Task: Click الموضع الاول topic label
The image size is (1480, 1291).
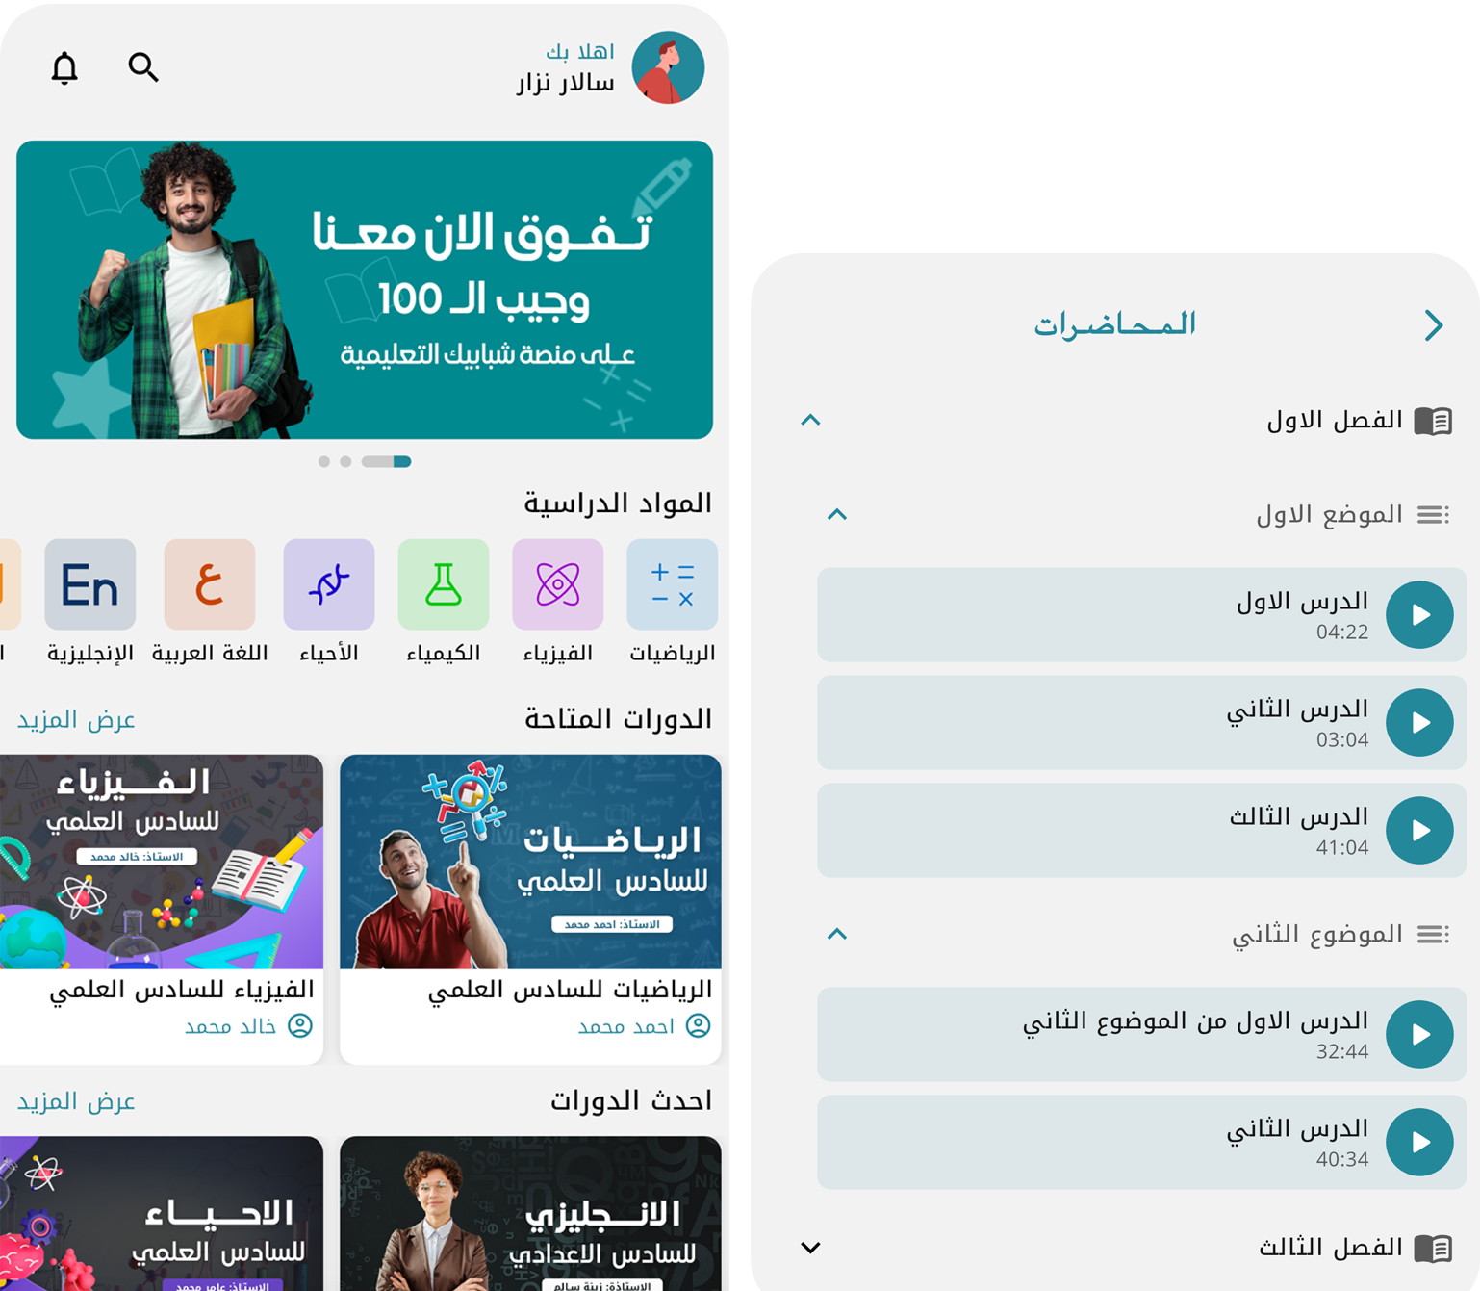Action: 1329,515
